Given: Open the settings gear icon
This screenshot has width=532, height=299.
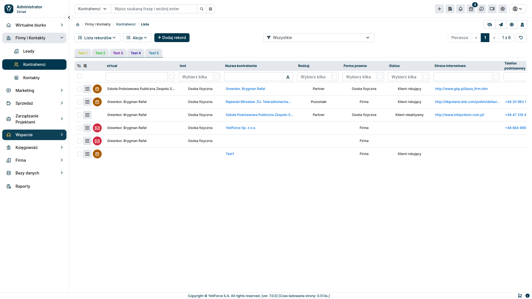Looking at the screenshot, I should point(503,9).
